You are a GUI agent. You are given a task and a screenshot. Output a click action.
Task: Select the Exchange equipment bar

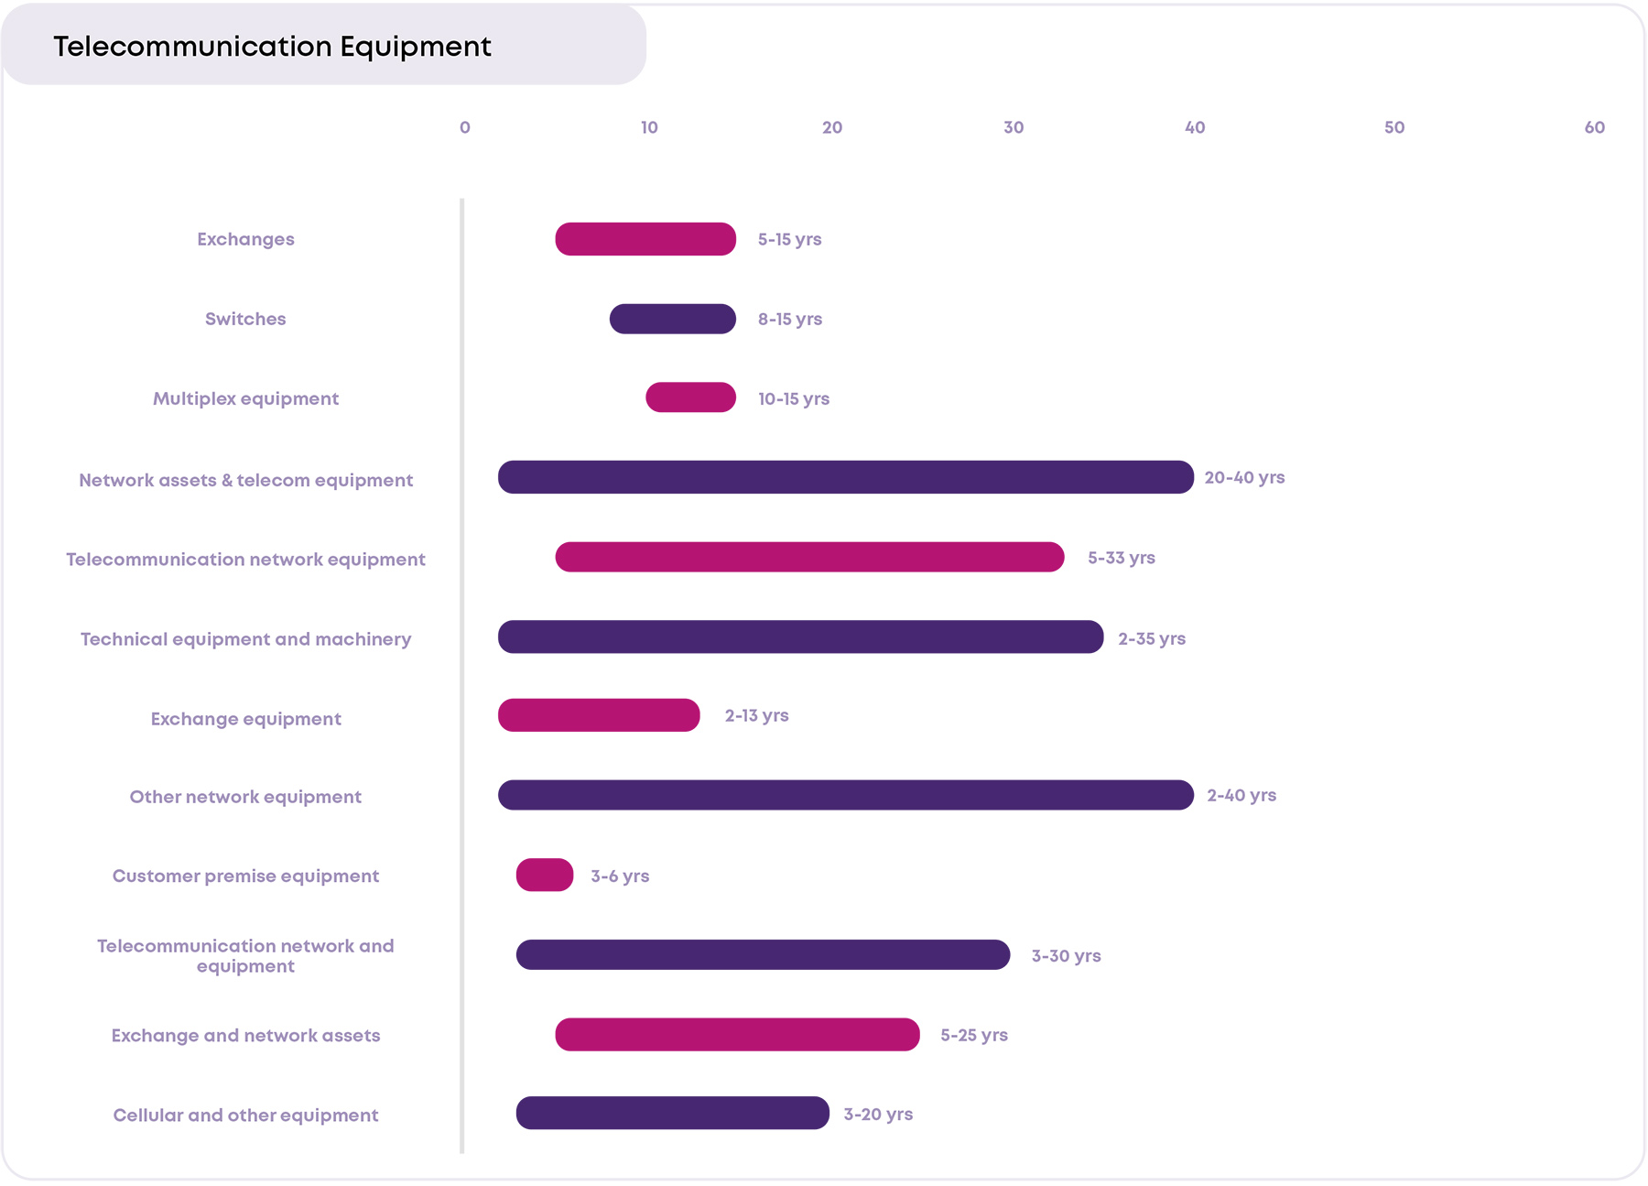[x=599, y=715]
